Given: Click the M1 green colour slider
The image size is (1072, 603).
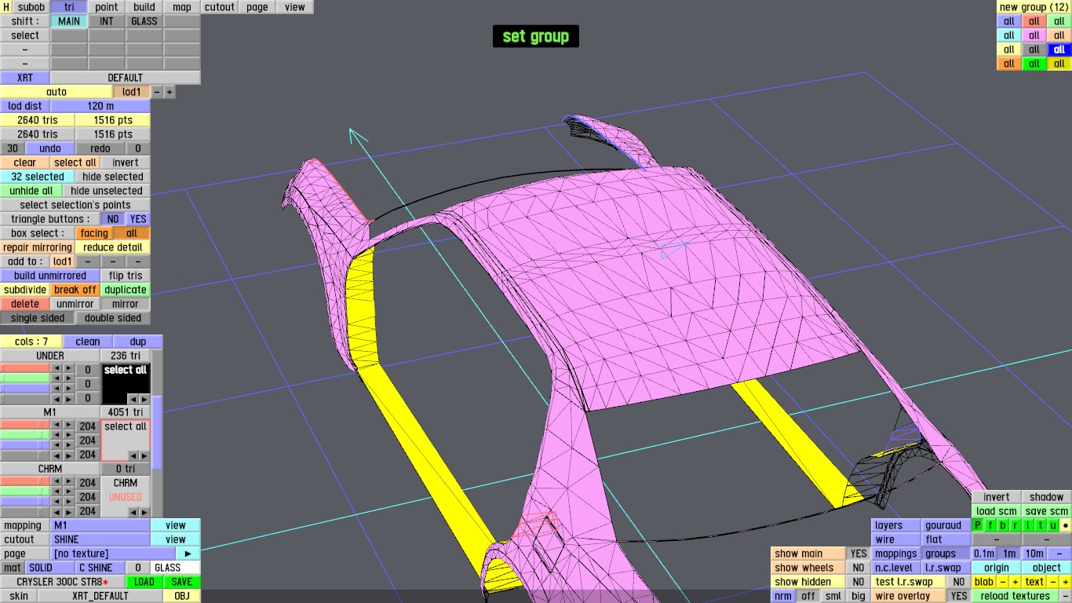Looking at the screenshot, I should 25,434.
